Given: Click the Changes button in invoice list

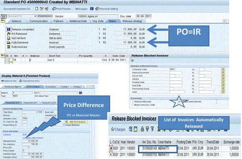Looking at the screenshot, I should [x=118, y=130].
